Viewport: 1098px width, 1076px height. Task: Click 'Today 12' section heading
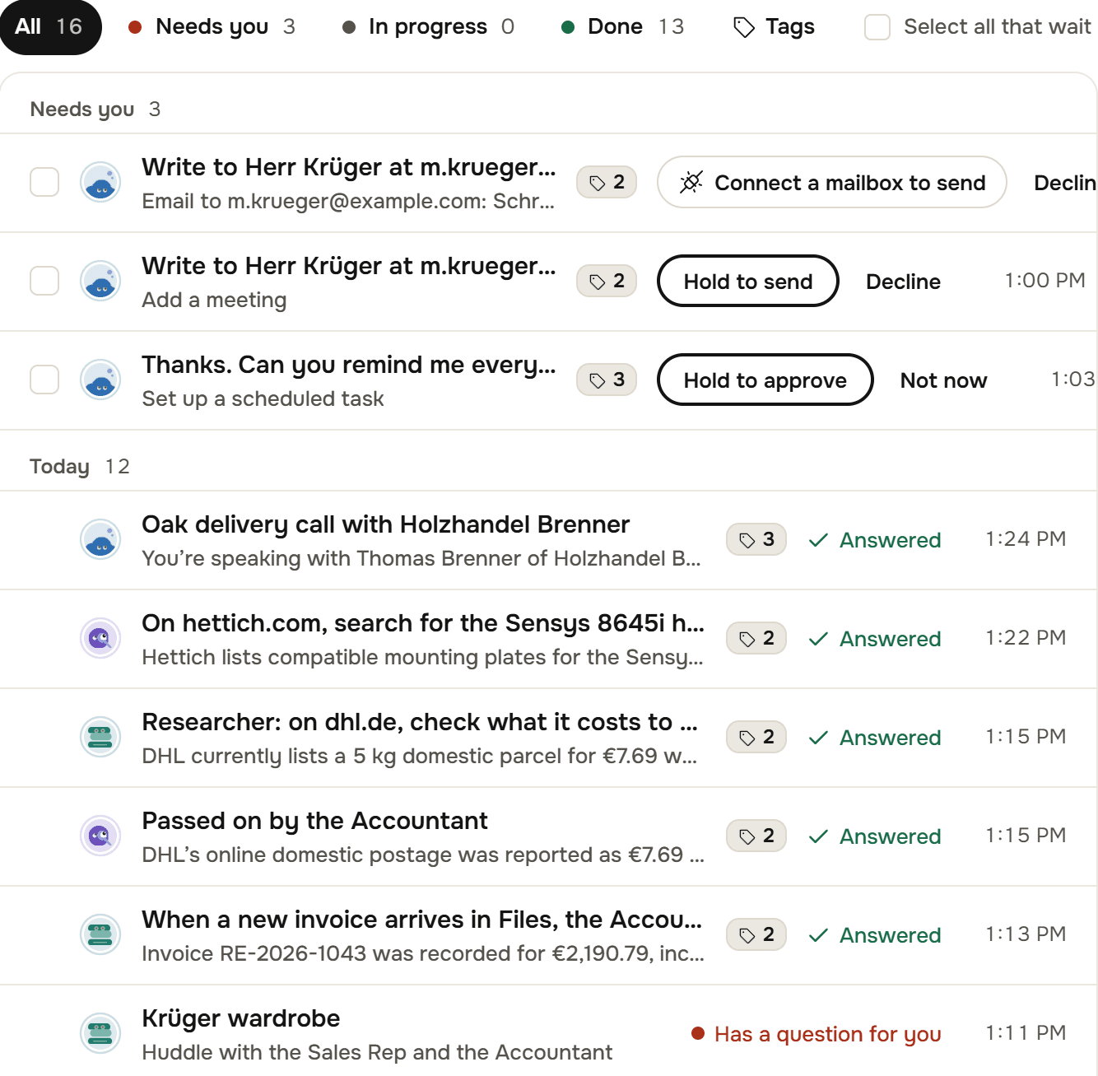coord(80,467)
